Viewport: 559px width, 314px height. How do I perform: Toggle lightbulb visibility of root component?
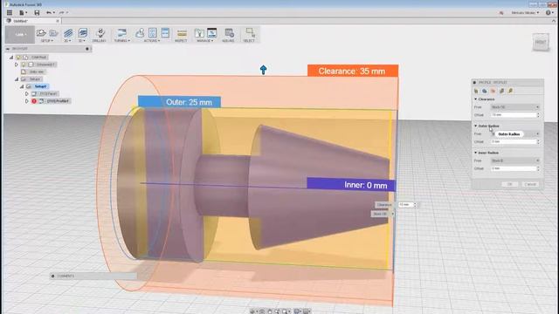(x=18, y=58)
